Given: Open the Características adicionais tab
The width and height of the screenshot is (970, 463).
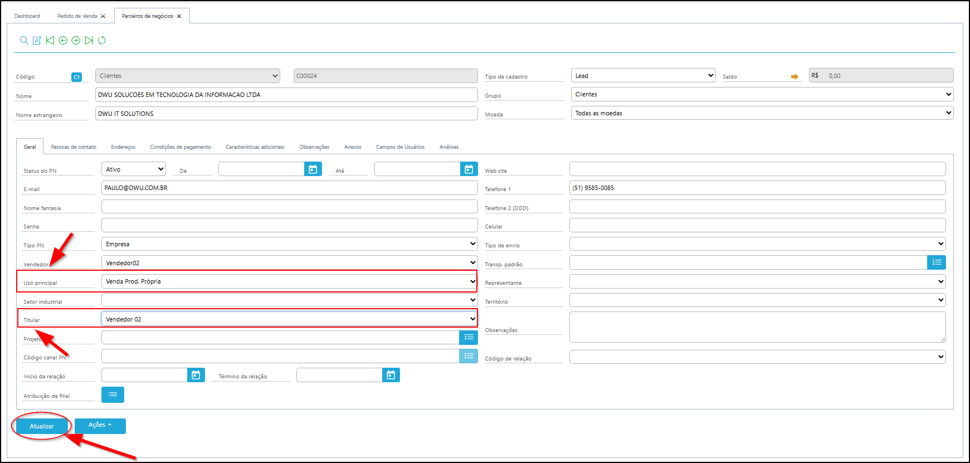Looking at the screenshot, I should 255,147.
